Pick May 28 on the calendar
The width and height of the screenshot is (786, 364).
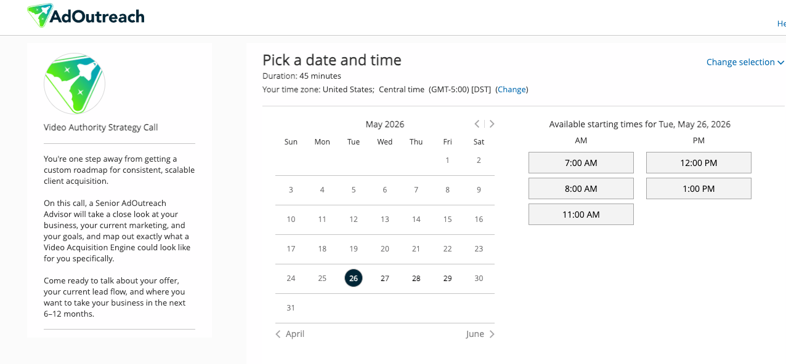tap(416, 279)
